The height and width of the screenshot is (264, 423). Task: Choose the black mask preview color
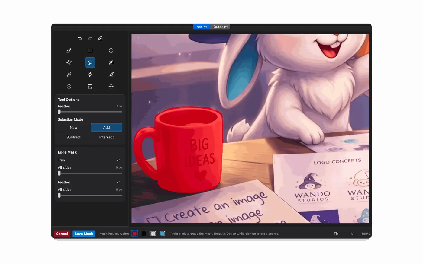pos(144,234)
